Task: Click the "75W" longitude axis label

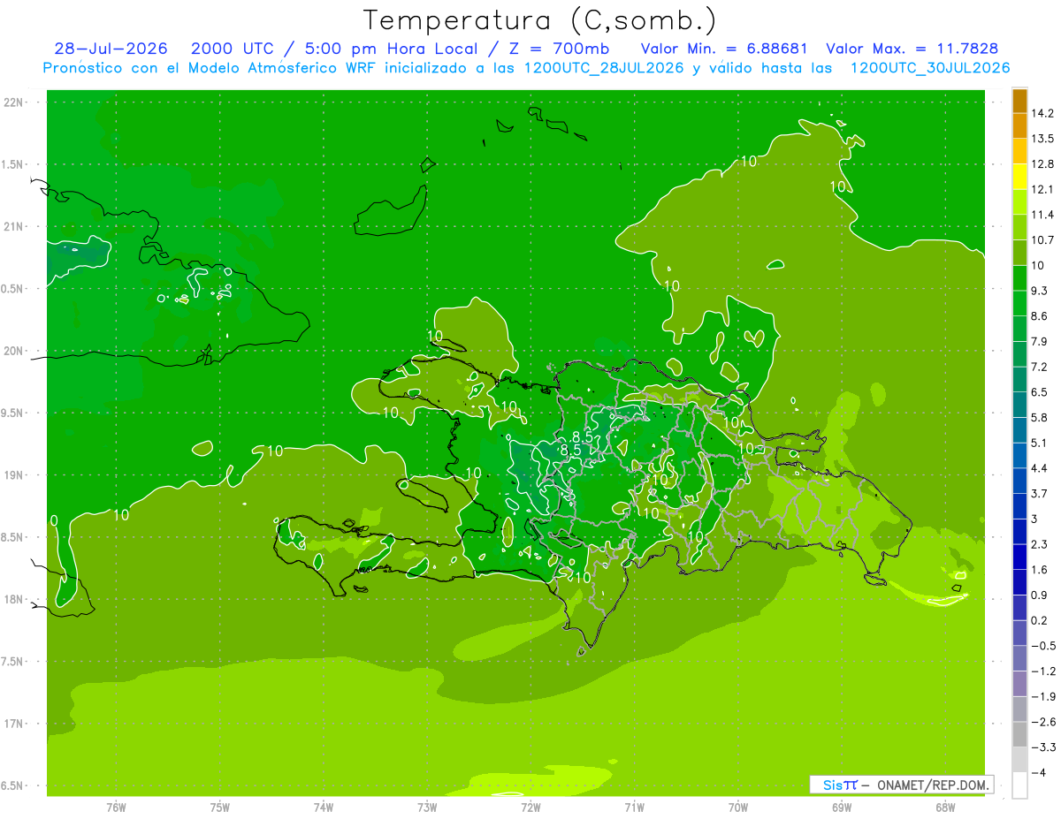Action: (x=220, y=807)
